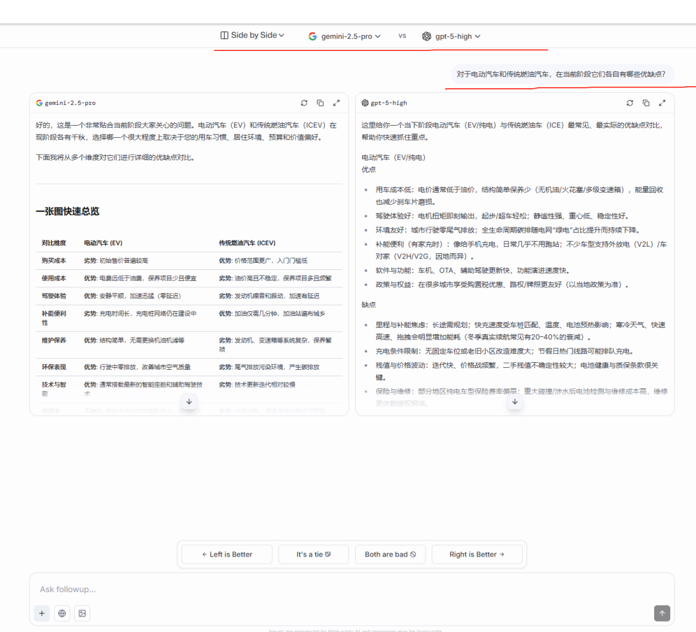The width and height of the screenshot is (696, 632).
Task: Vote Left is Better
Action: point(227,554)
